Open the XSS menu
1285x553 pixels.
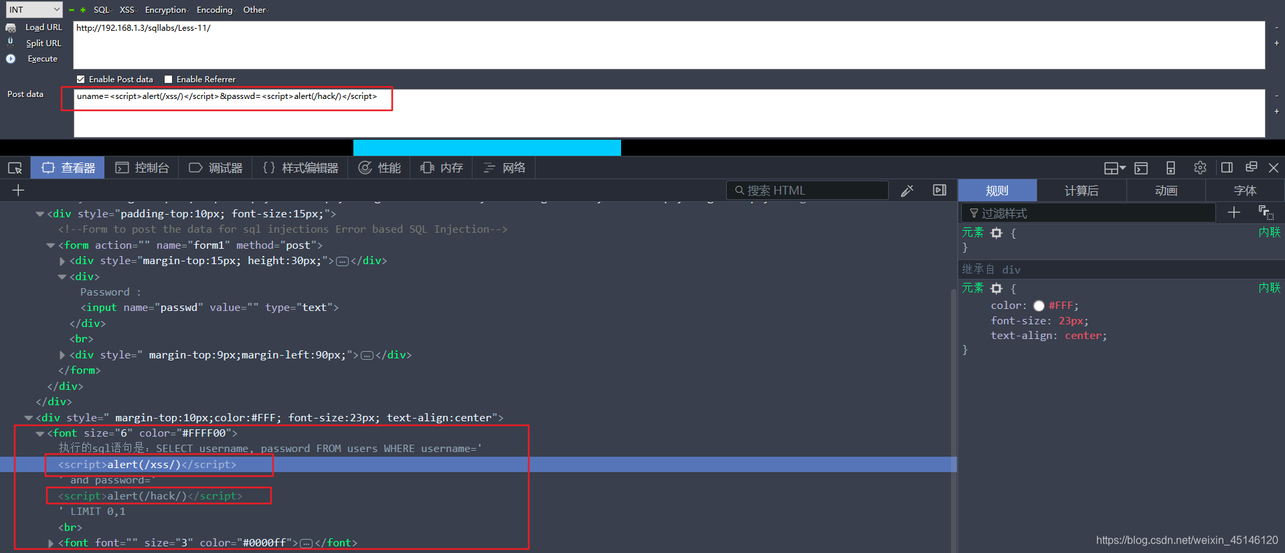128,10
